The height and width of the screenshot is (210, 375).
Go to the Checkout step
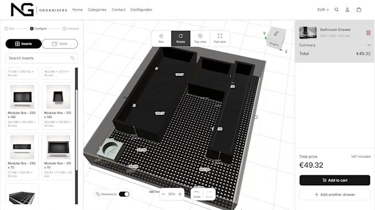click(x=71, y=29)
